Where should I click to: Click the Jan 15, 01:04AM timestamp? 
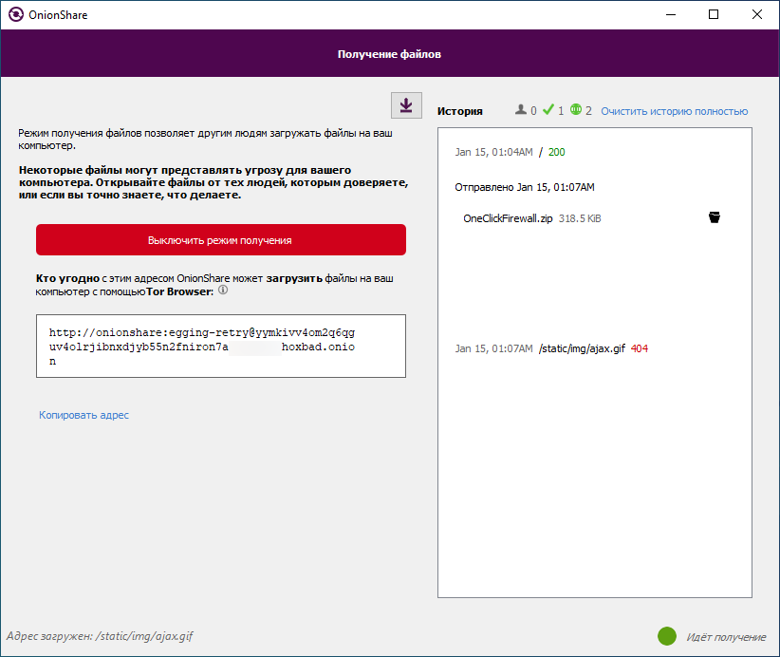coord(493,152)
